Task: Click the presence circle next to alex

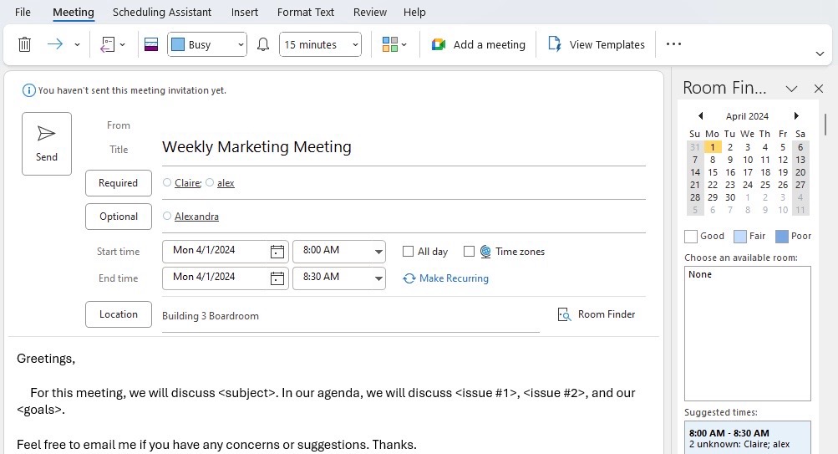Action: coord(210,182)
